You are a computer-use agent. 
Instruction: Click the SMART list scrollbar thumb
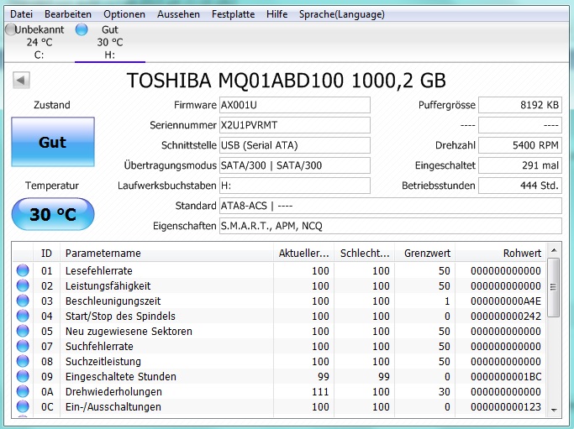coord(554,287)
